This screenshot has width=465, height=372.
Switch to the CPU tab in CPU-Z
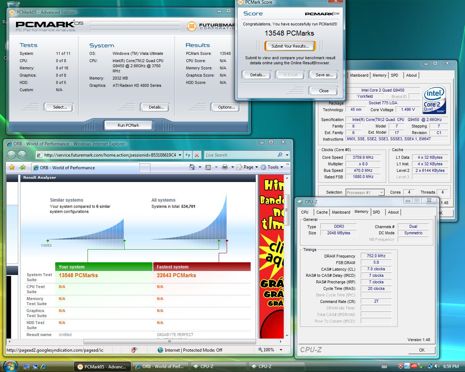click(305, 212)
